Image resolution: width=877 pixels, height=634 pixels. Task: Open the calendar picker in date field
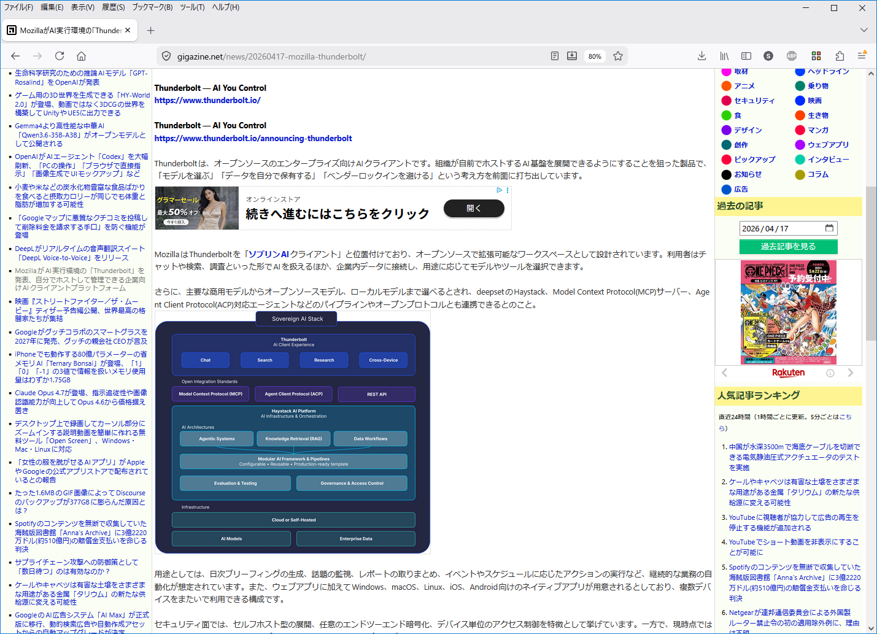(829, 228)
